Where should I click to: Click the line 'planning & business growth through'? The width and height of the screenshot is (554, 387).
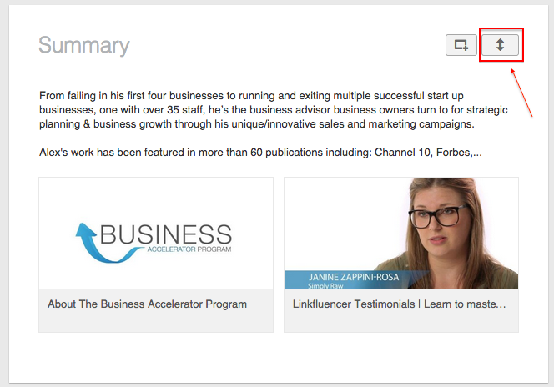click(257, 124)
